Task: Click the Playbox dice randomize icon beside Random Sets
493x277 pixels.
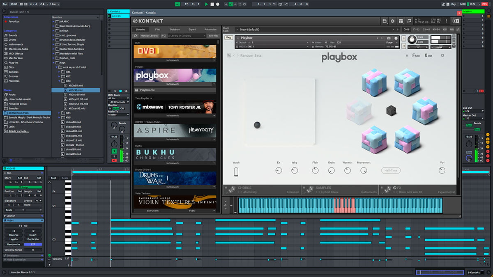Action: click(x=229, y=55)
